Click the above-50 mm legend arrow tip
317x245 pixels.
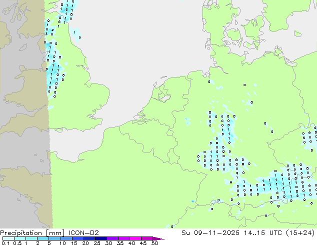pyautogui.click(x=158, y=238)
